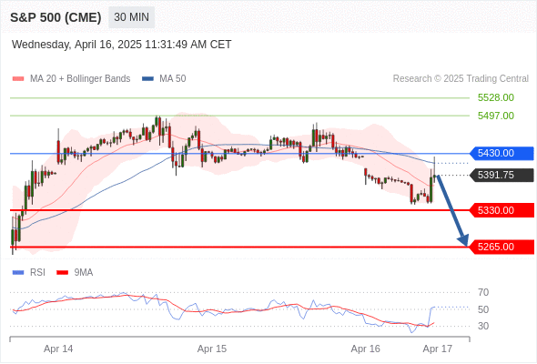Click the blue downward arrow head

click(463, 240)
